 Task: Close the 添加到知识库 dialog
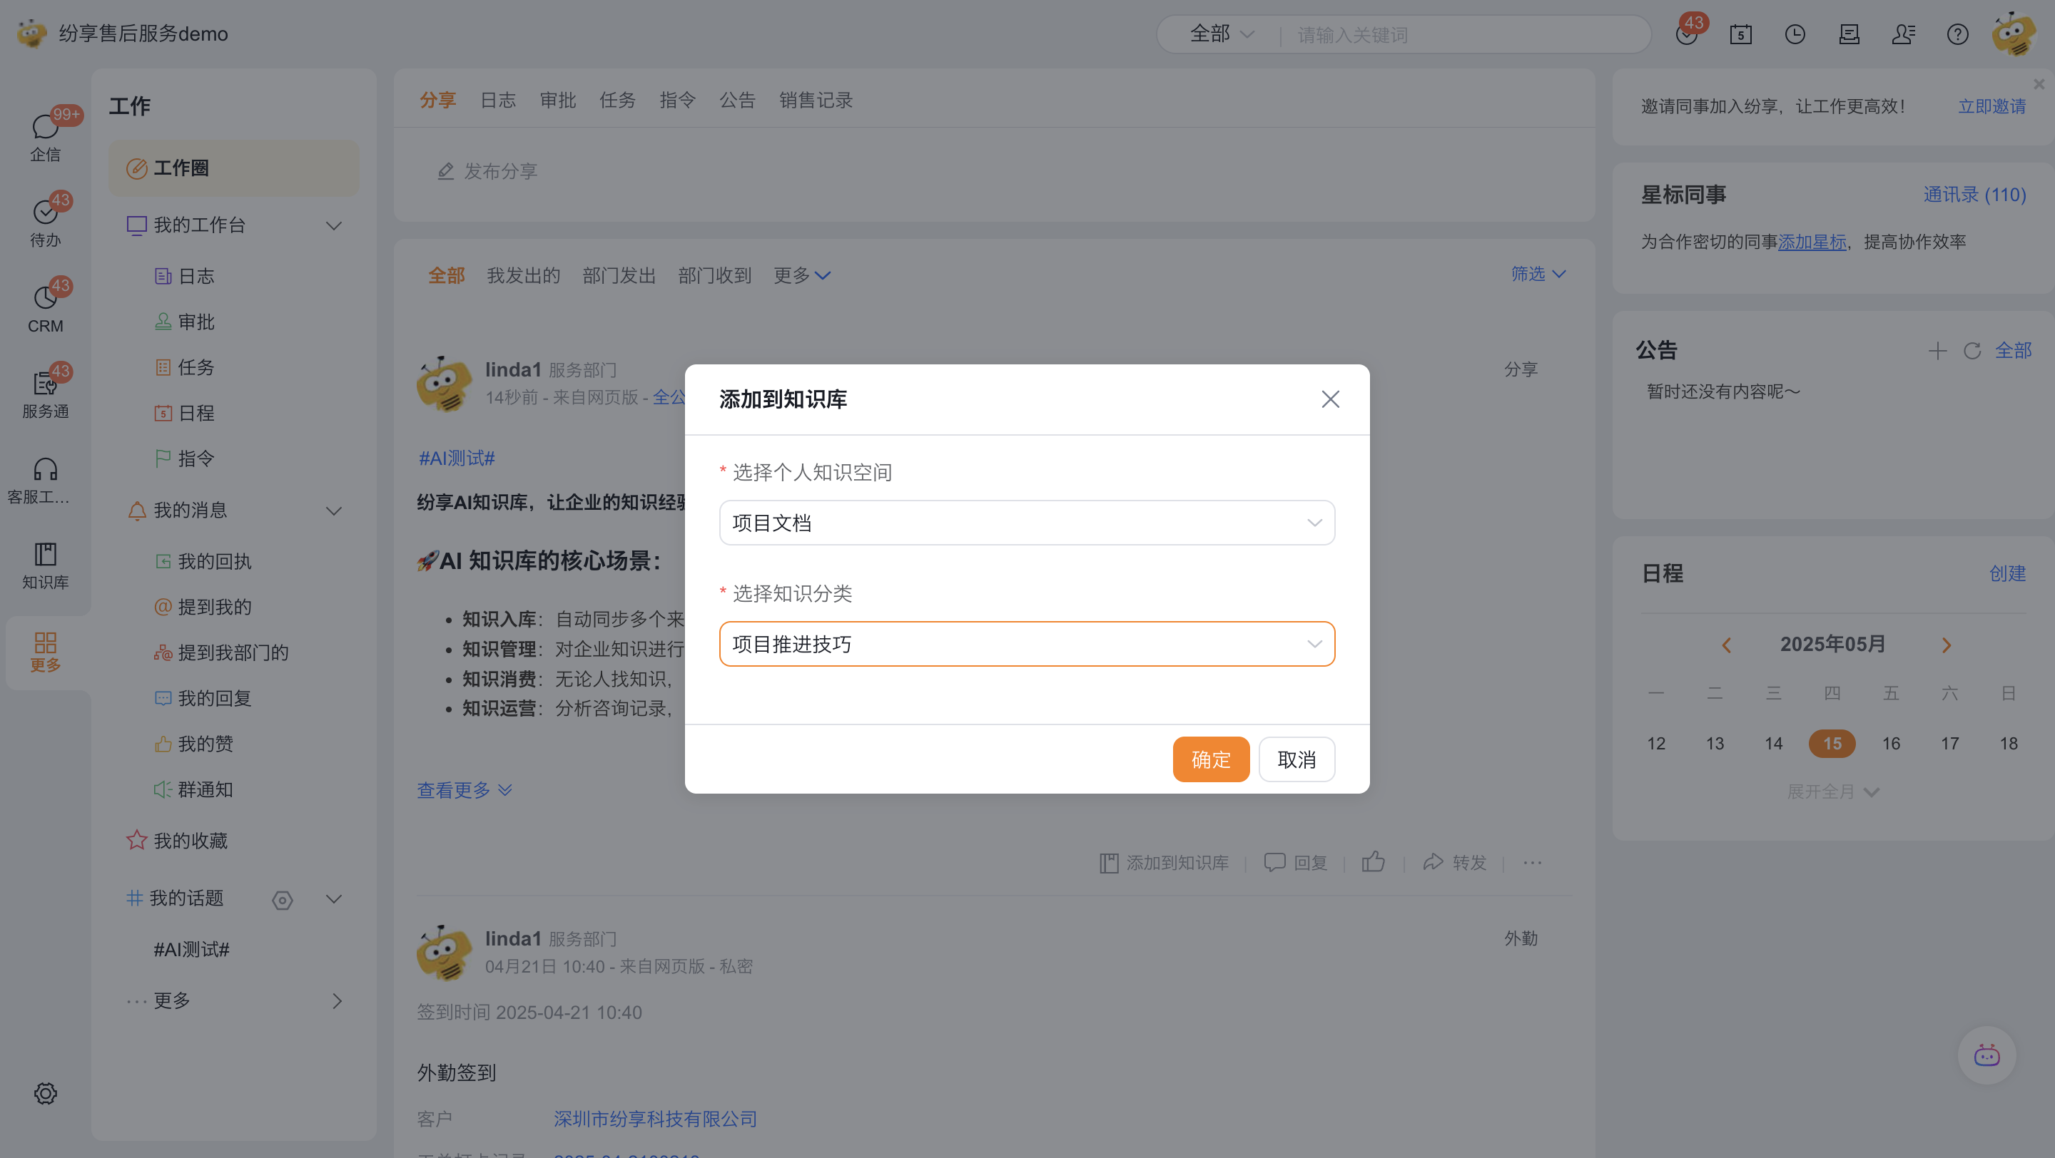click(1330, 399)
